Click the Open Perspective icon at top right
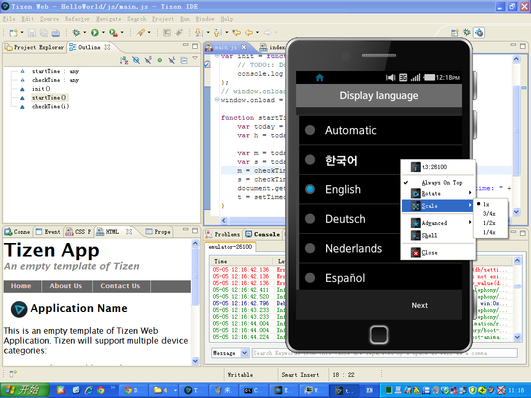The height and width of the screenshot is (398, 531). [x=455, y=33]
